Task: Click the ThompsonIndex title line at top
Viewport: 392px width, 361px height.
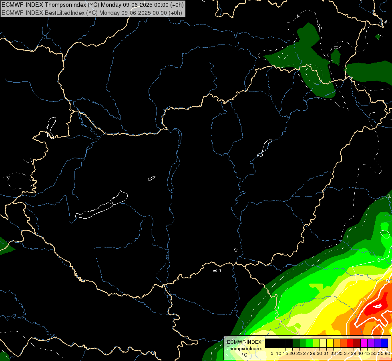Action: (92, 4)
